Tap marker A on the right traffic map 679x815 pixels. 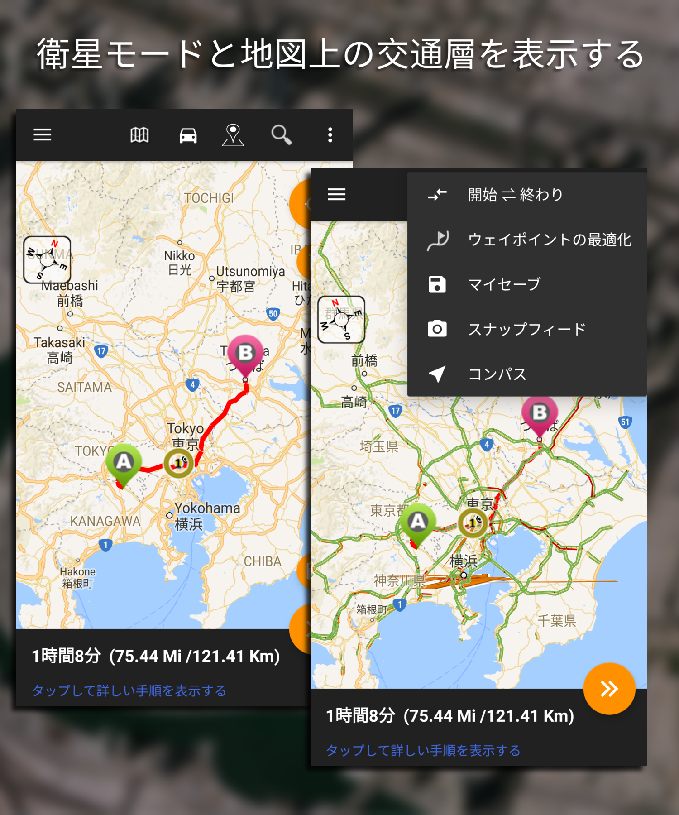coord(418,525)
